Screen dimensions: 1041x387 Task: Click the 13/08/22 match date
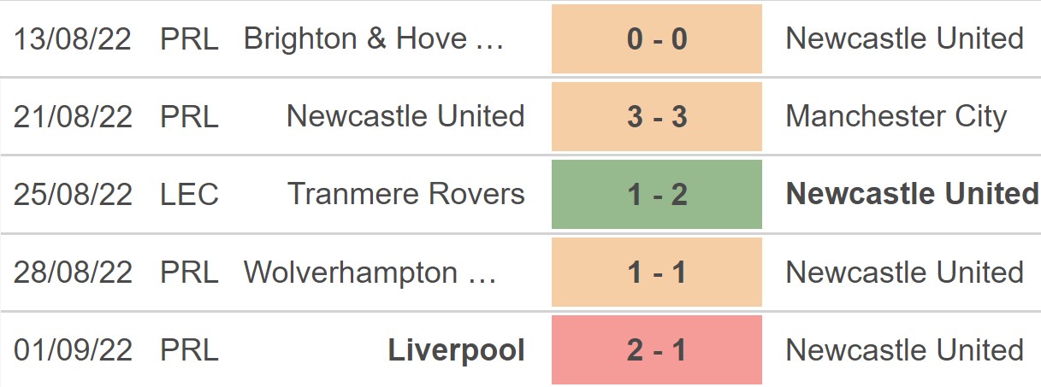coord(74,39)
